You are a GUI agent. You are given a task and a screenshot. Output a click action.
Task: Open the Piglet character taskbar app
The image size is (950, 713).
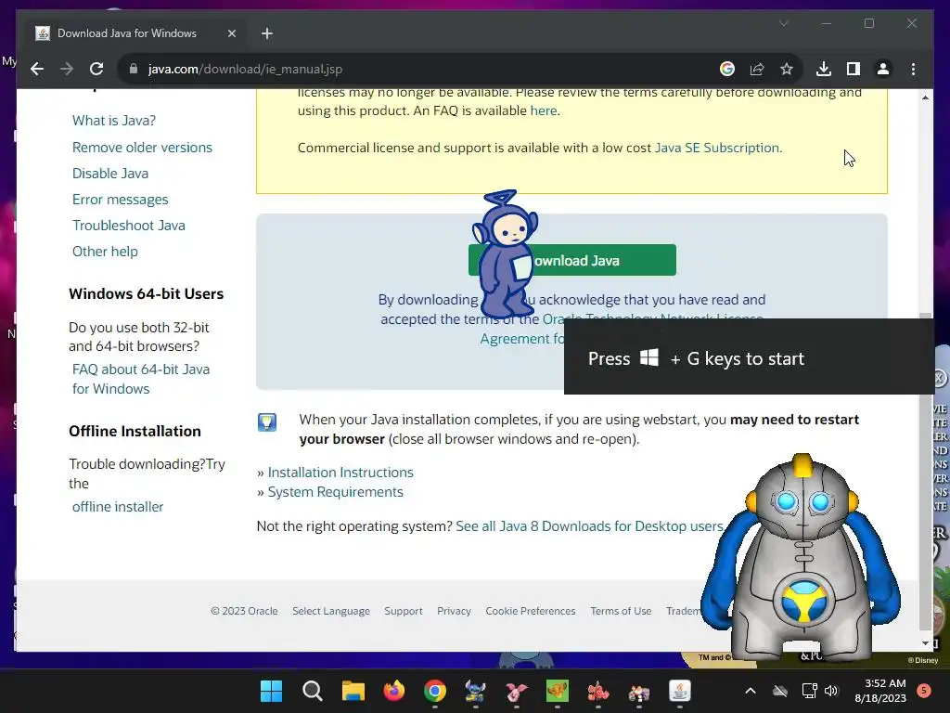tap(516, 691)
